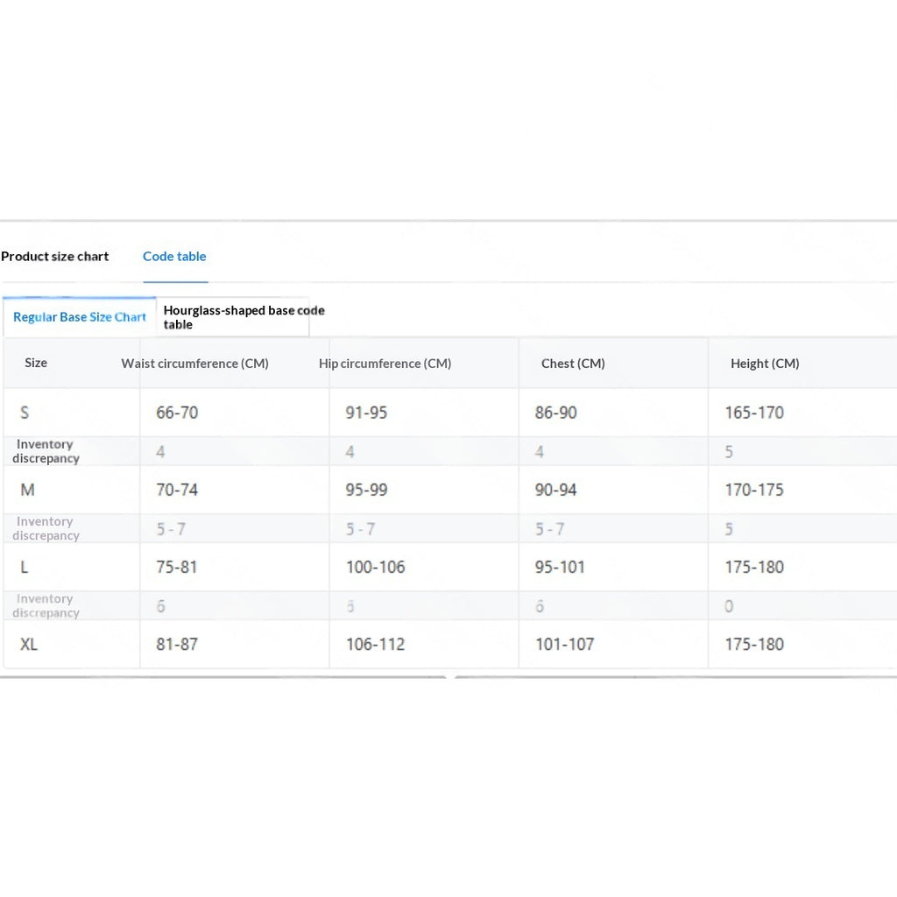Click the Chest (CM) column header
Image resolution: width=897 pixels, height=897 pixels.
[x=573, y=364]
